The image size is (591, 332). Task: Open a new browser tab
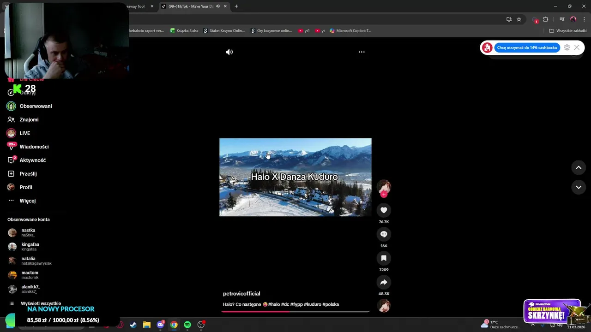tap(236, 6)
